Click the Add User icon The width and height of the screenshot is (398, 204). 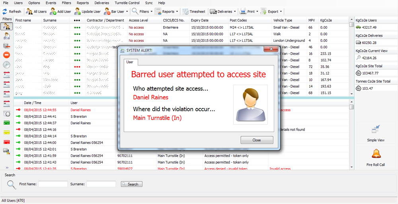pos(53,12)
